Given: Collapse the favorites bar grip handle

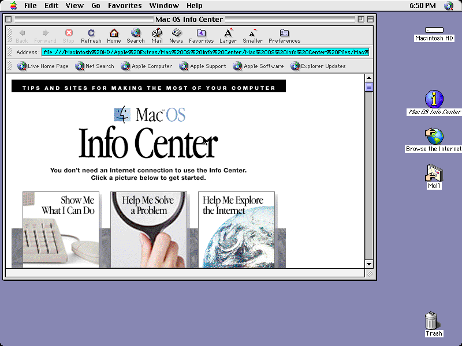Looking at the screenshot, I should [10, 66].
